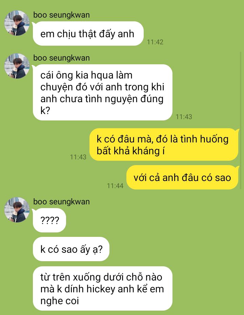Select sender name above 'cái ông kia hqua' bubble
Viewport: 244px width, 315px height.
point(61,58)
